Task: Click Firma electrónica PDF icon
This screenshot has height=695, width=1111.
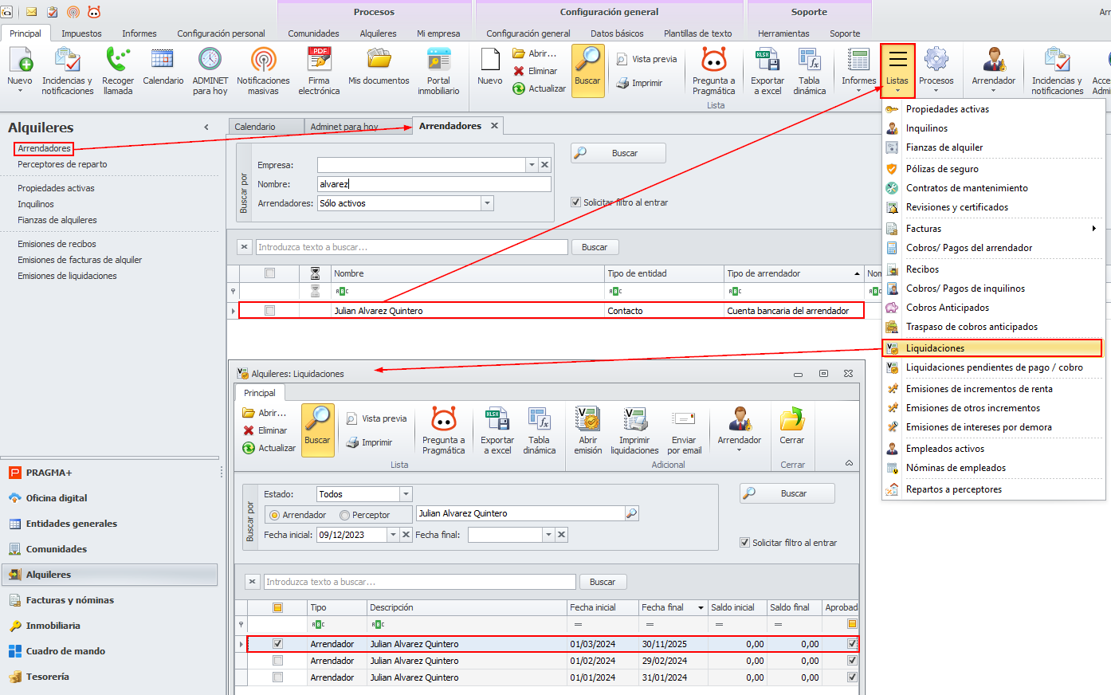Action: (x=319, y=61)
